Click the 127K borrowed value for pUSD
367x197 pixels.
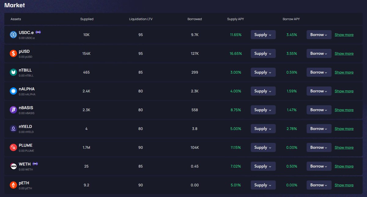(x=195, y=54)
